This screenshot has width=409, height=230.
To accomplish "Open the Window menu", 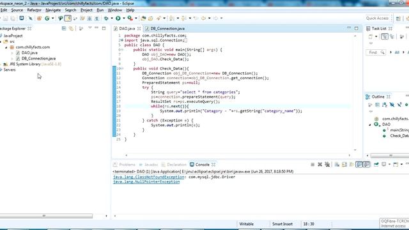I will [115, 10].
